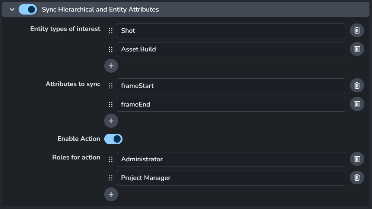The height and width of the screenshot is (209, 372).
Task: Add a new role for action
Action: 111,194
